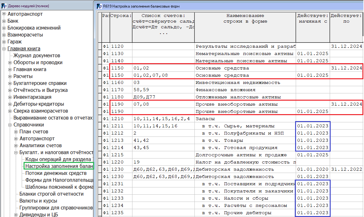Expand the План счетов node
364x217 pixels.
coord(16,132)
